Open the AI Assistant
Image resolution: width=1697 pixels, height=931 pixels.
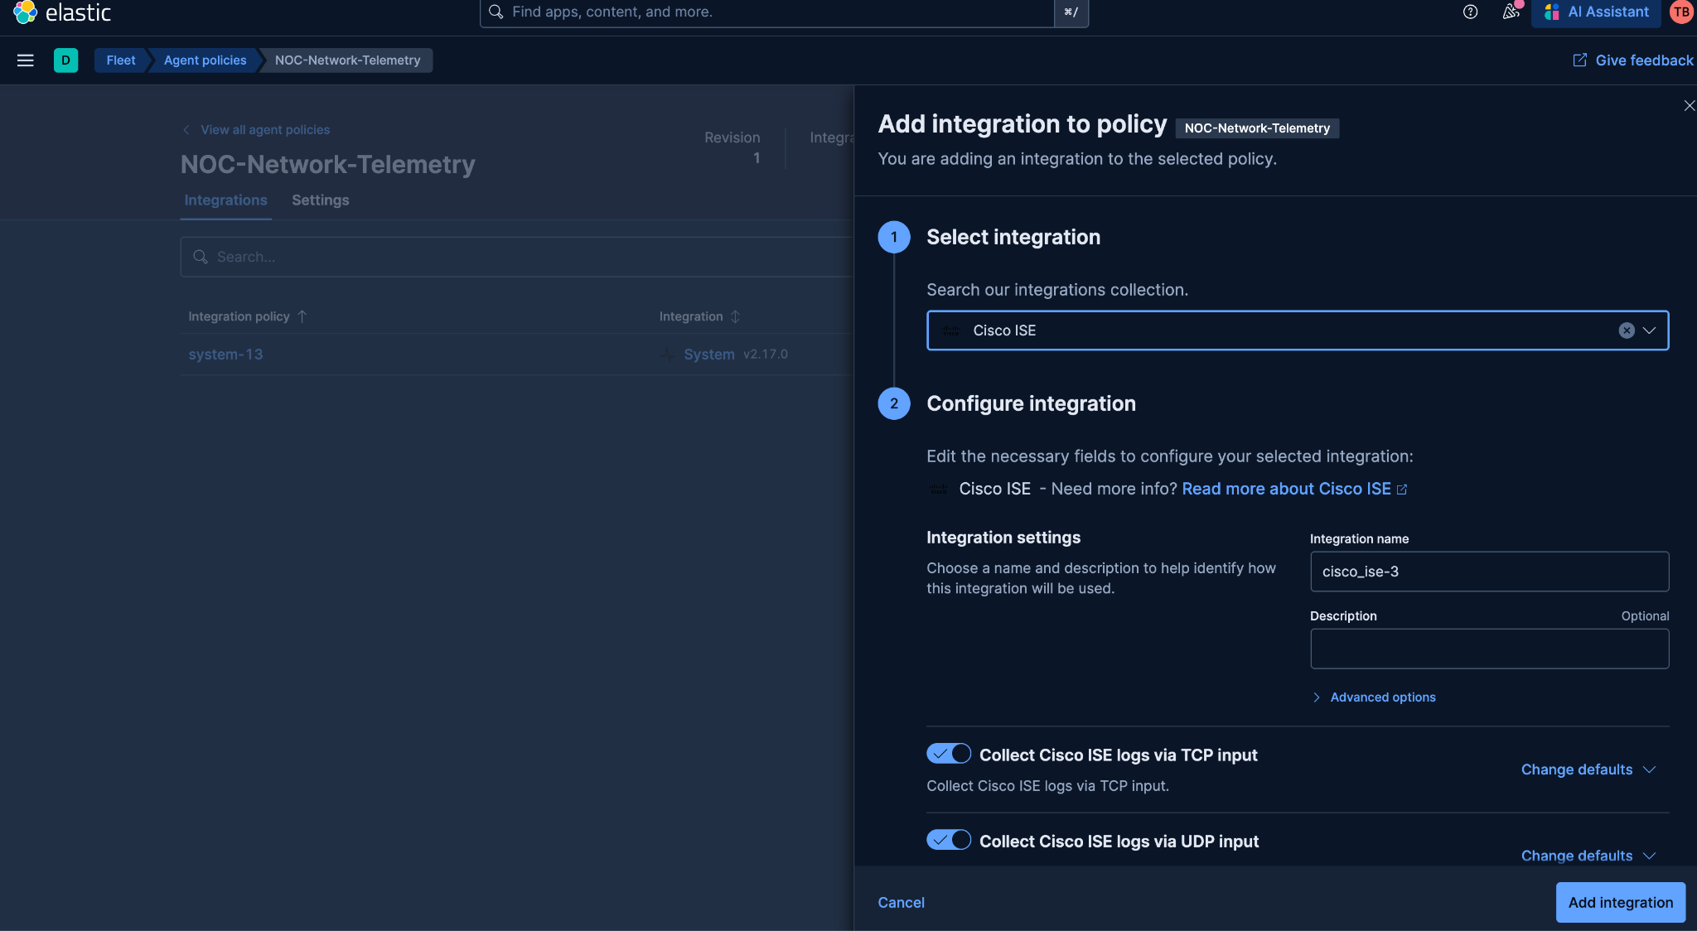pos(1596,12)
